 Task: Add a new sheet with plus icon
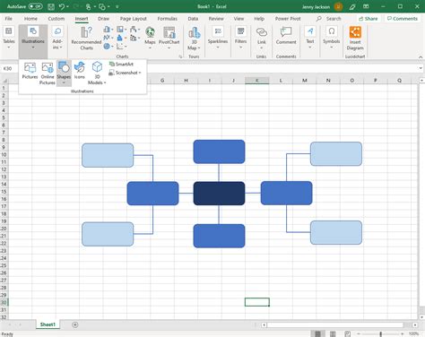(75, 324)
